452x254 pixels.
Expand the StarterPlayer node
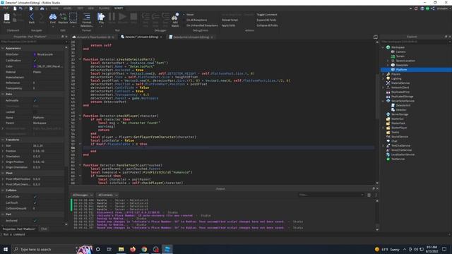coord(383,128)
